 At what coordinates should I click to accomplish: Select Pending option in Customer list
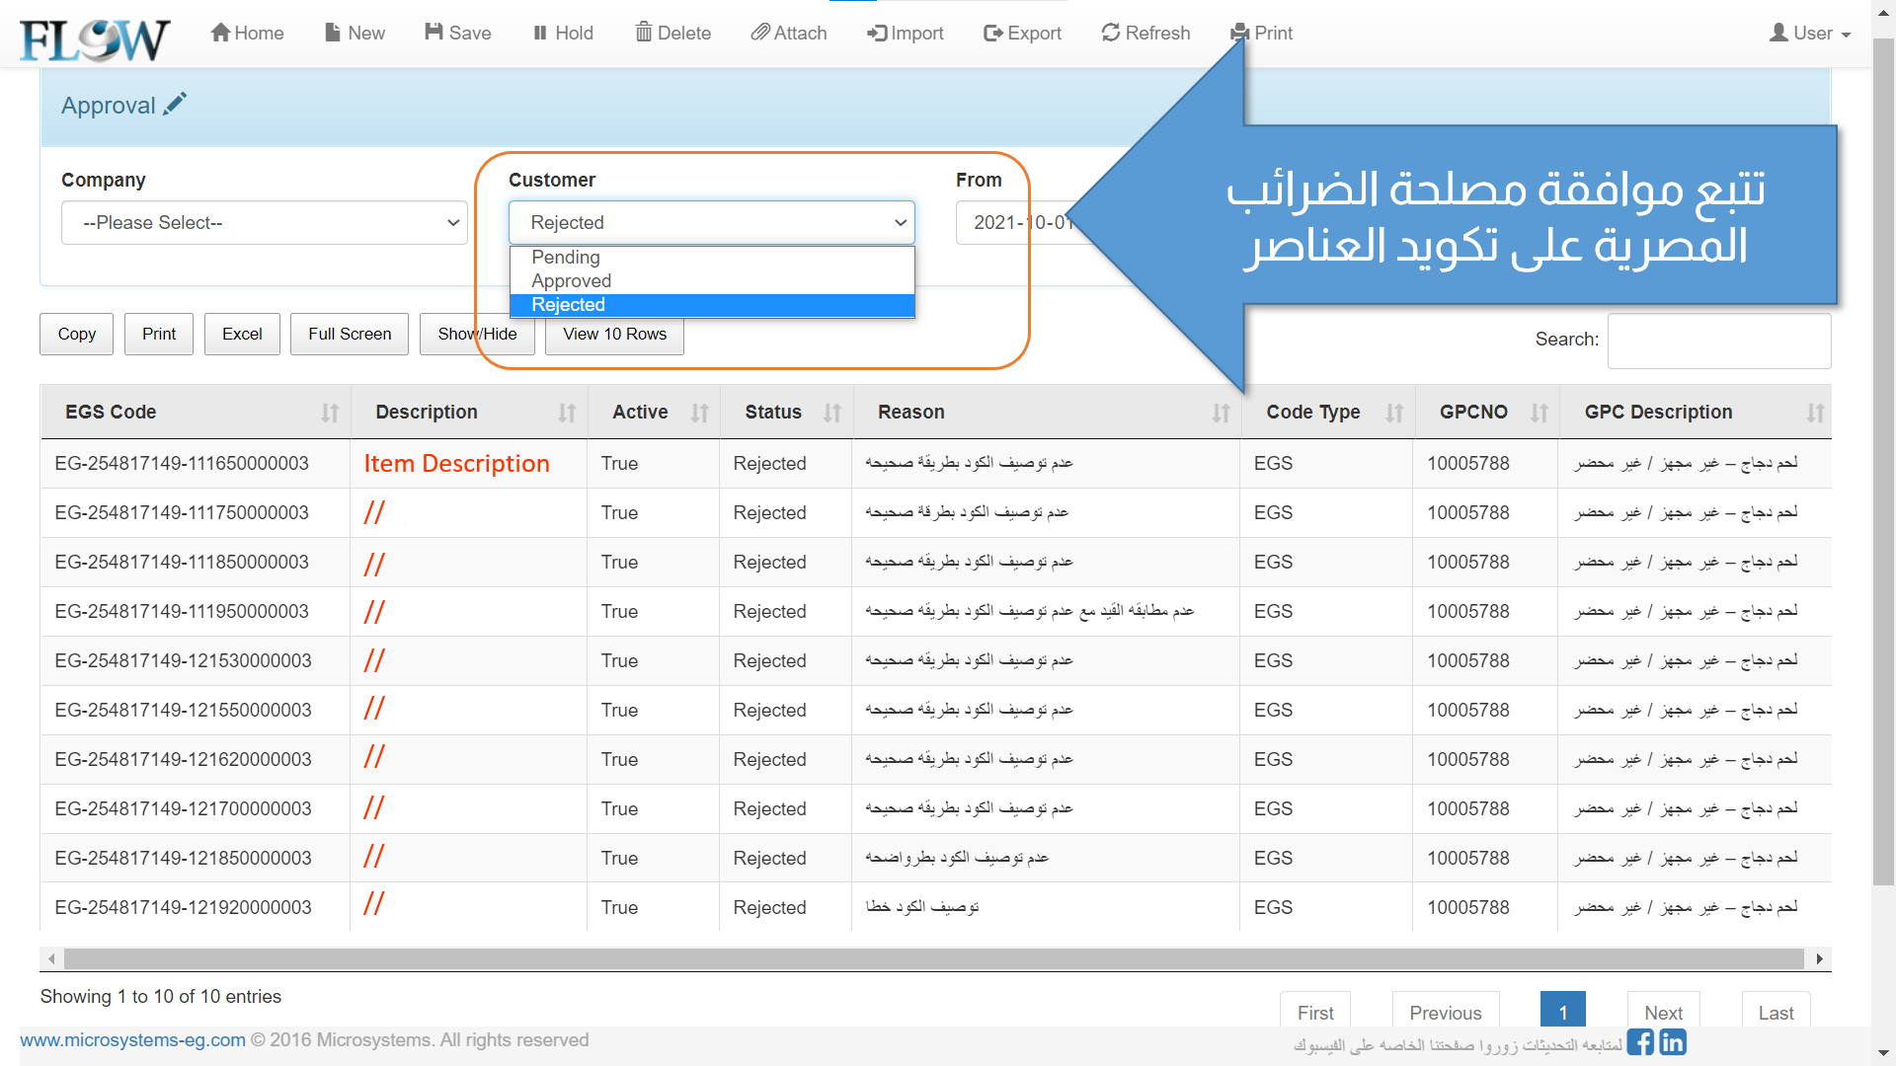click(566, 258)
